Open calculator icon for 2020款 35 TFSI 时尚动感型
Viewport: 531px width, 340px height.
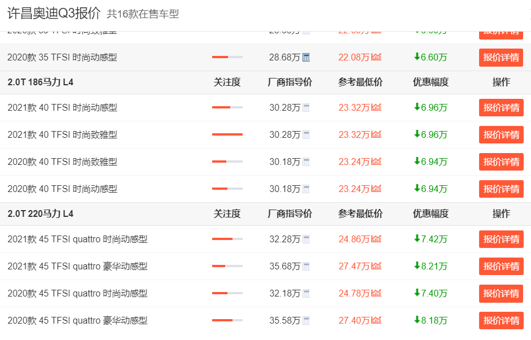306,57
